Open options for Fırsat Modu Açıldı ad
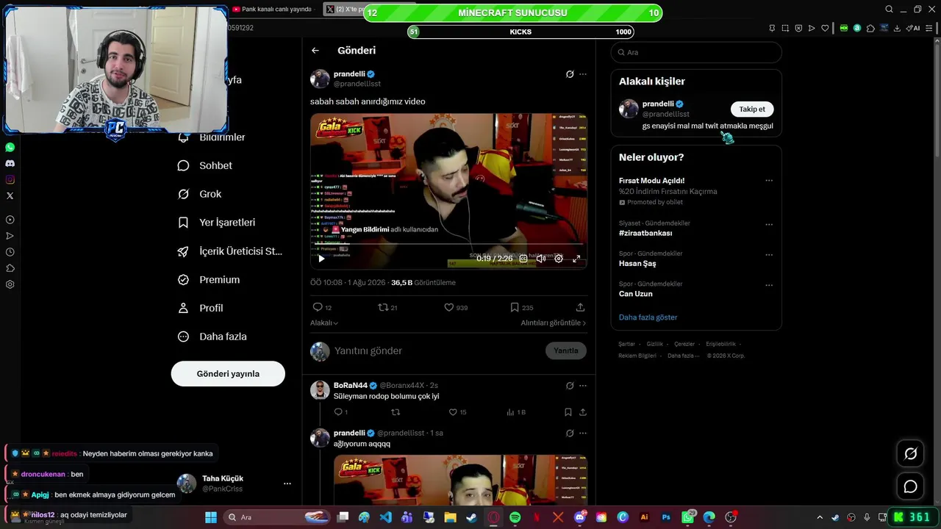Image resolution: width=941 pixels, height=529 pixels. [x=769, y=181]
